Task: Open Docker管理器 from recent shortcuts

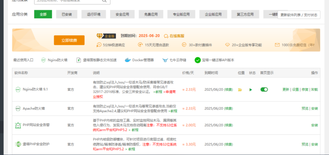Action: tap(139, 60)
